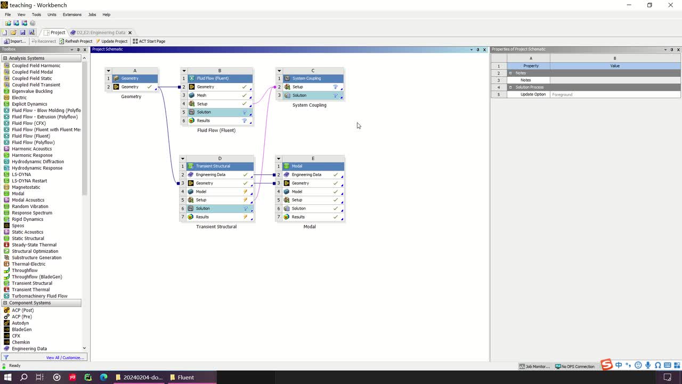Toggle Chinese/English mode in Sogou bar
This screenshot has width=682, height=384.
pos(619,365)
